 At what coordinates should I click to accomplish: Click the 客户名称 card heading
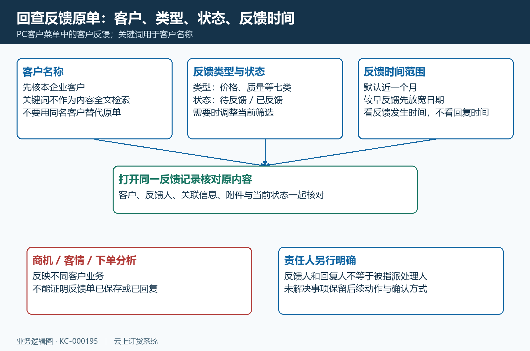pyautogui.click(x=43, y=72)
